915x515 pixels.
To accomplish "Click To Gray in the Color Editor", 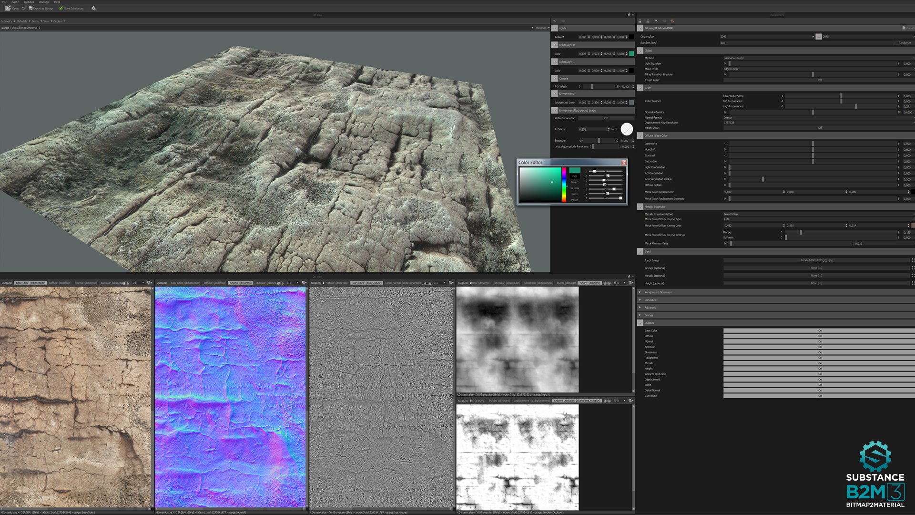I will (x=574, y=188).
